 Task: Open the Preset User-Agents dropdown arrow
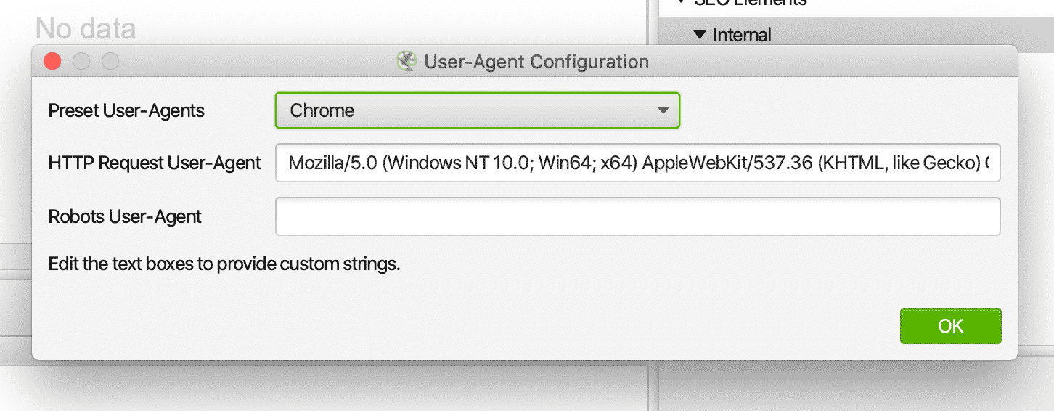tap(662, 111)
